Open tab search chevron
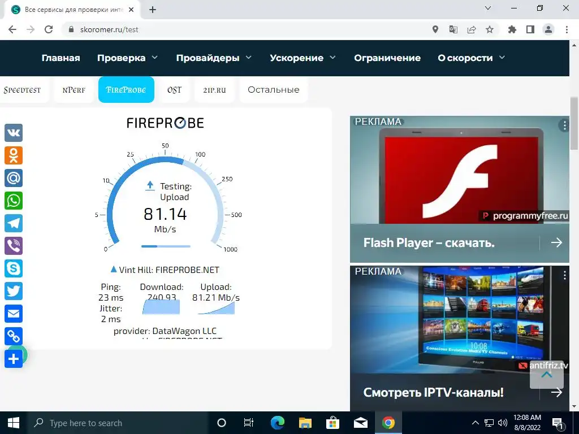The height and width of the screenshot is (434, 579). (488, 8)
